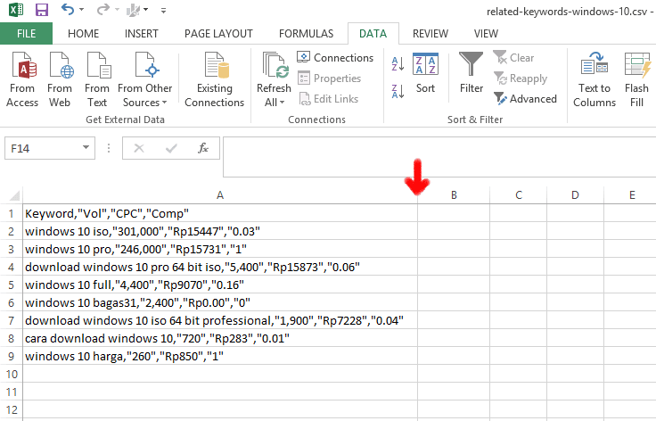Open the Sort dialog icon
Screen dimensions: 656x421
pyautogui.click(x=425, y=63)
